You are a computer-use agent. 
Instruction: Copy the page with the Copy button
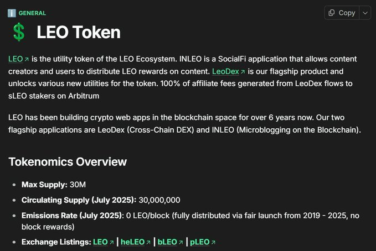click(x=342, y=13)
